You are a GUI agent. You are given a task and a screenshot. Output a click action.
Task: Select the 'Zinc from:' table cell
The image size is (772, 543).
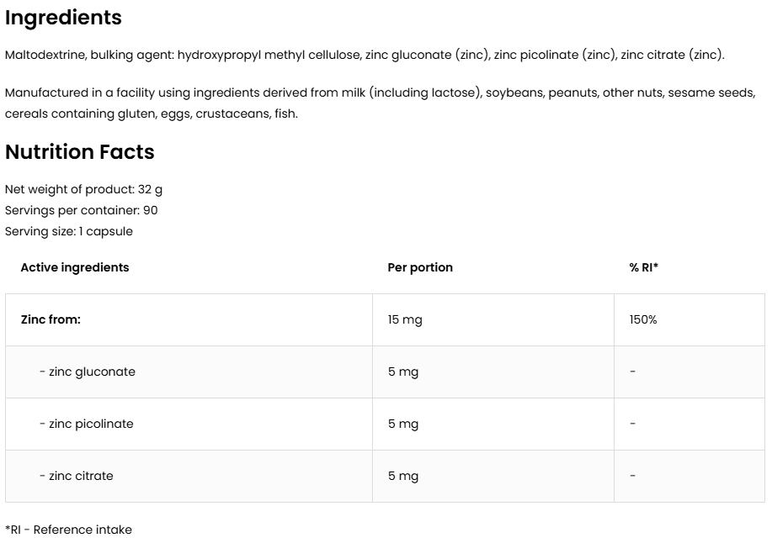[51, 319]
